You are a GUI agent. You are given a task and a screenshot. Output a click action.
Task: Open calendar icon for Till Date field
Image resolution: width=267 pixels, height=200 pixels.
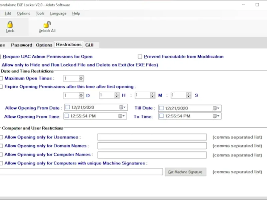coord(215,108)
